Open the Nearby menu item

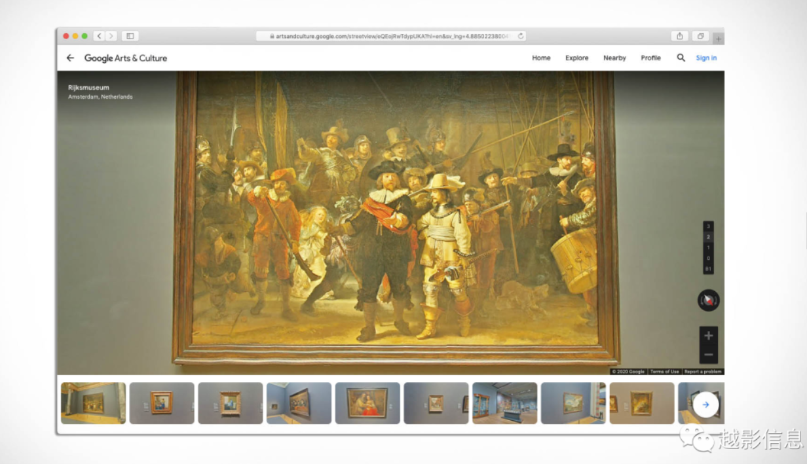click(x=614, y=58)
